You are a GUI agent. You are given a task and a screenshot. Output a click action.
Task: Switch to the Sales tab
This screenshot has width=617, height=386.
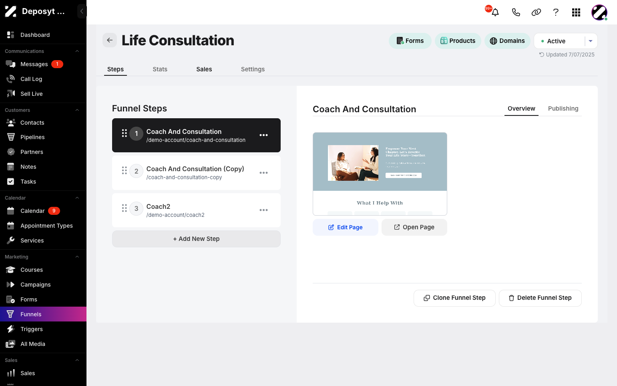pyautogui.click(x=204, y=69)
